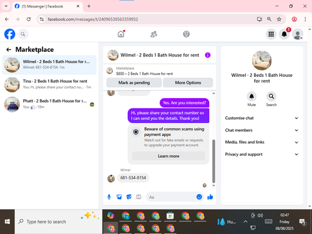Click the Mark as pending button

pyautogui.click(x=134, y=82)
